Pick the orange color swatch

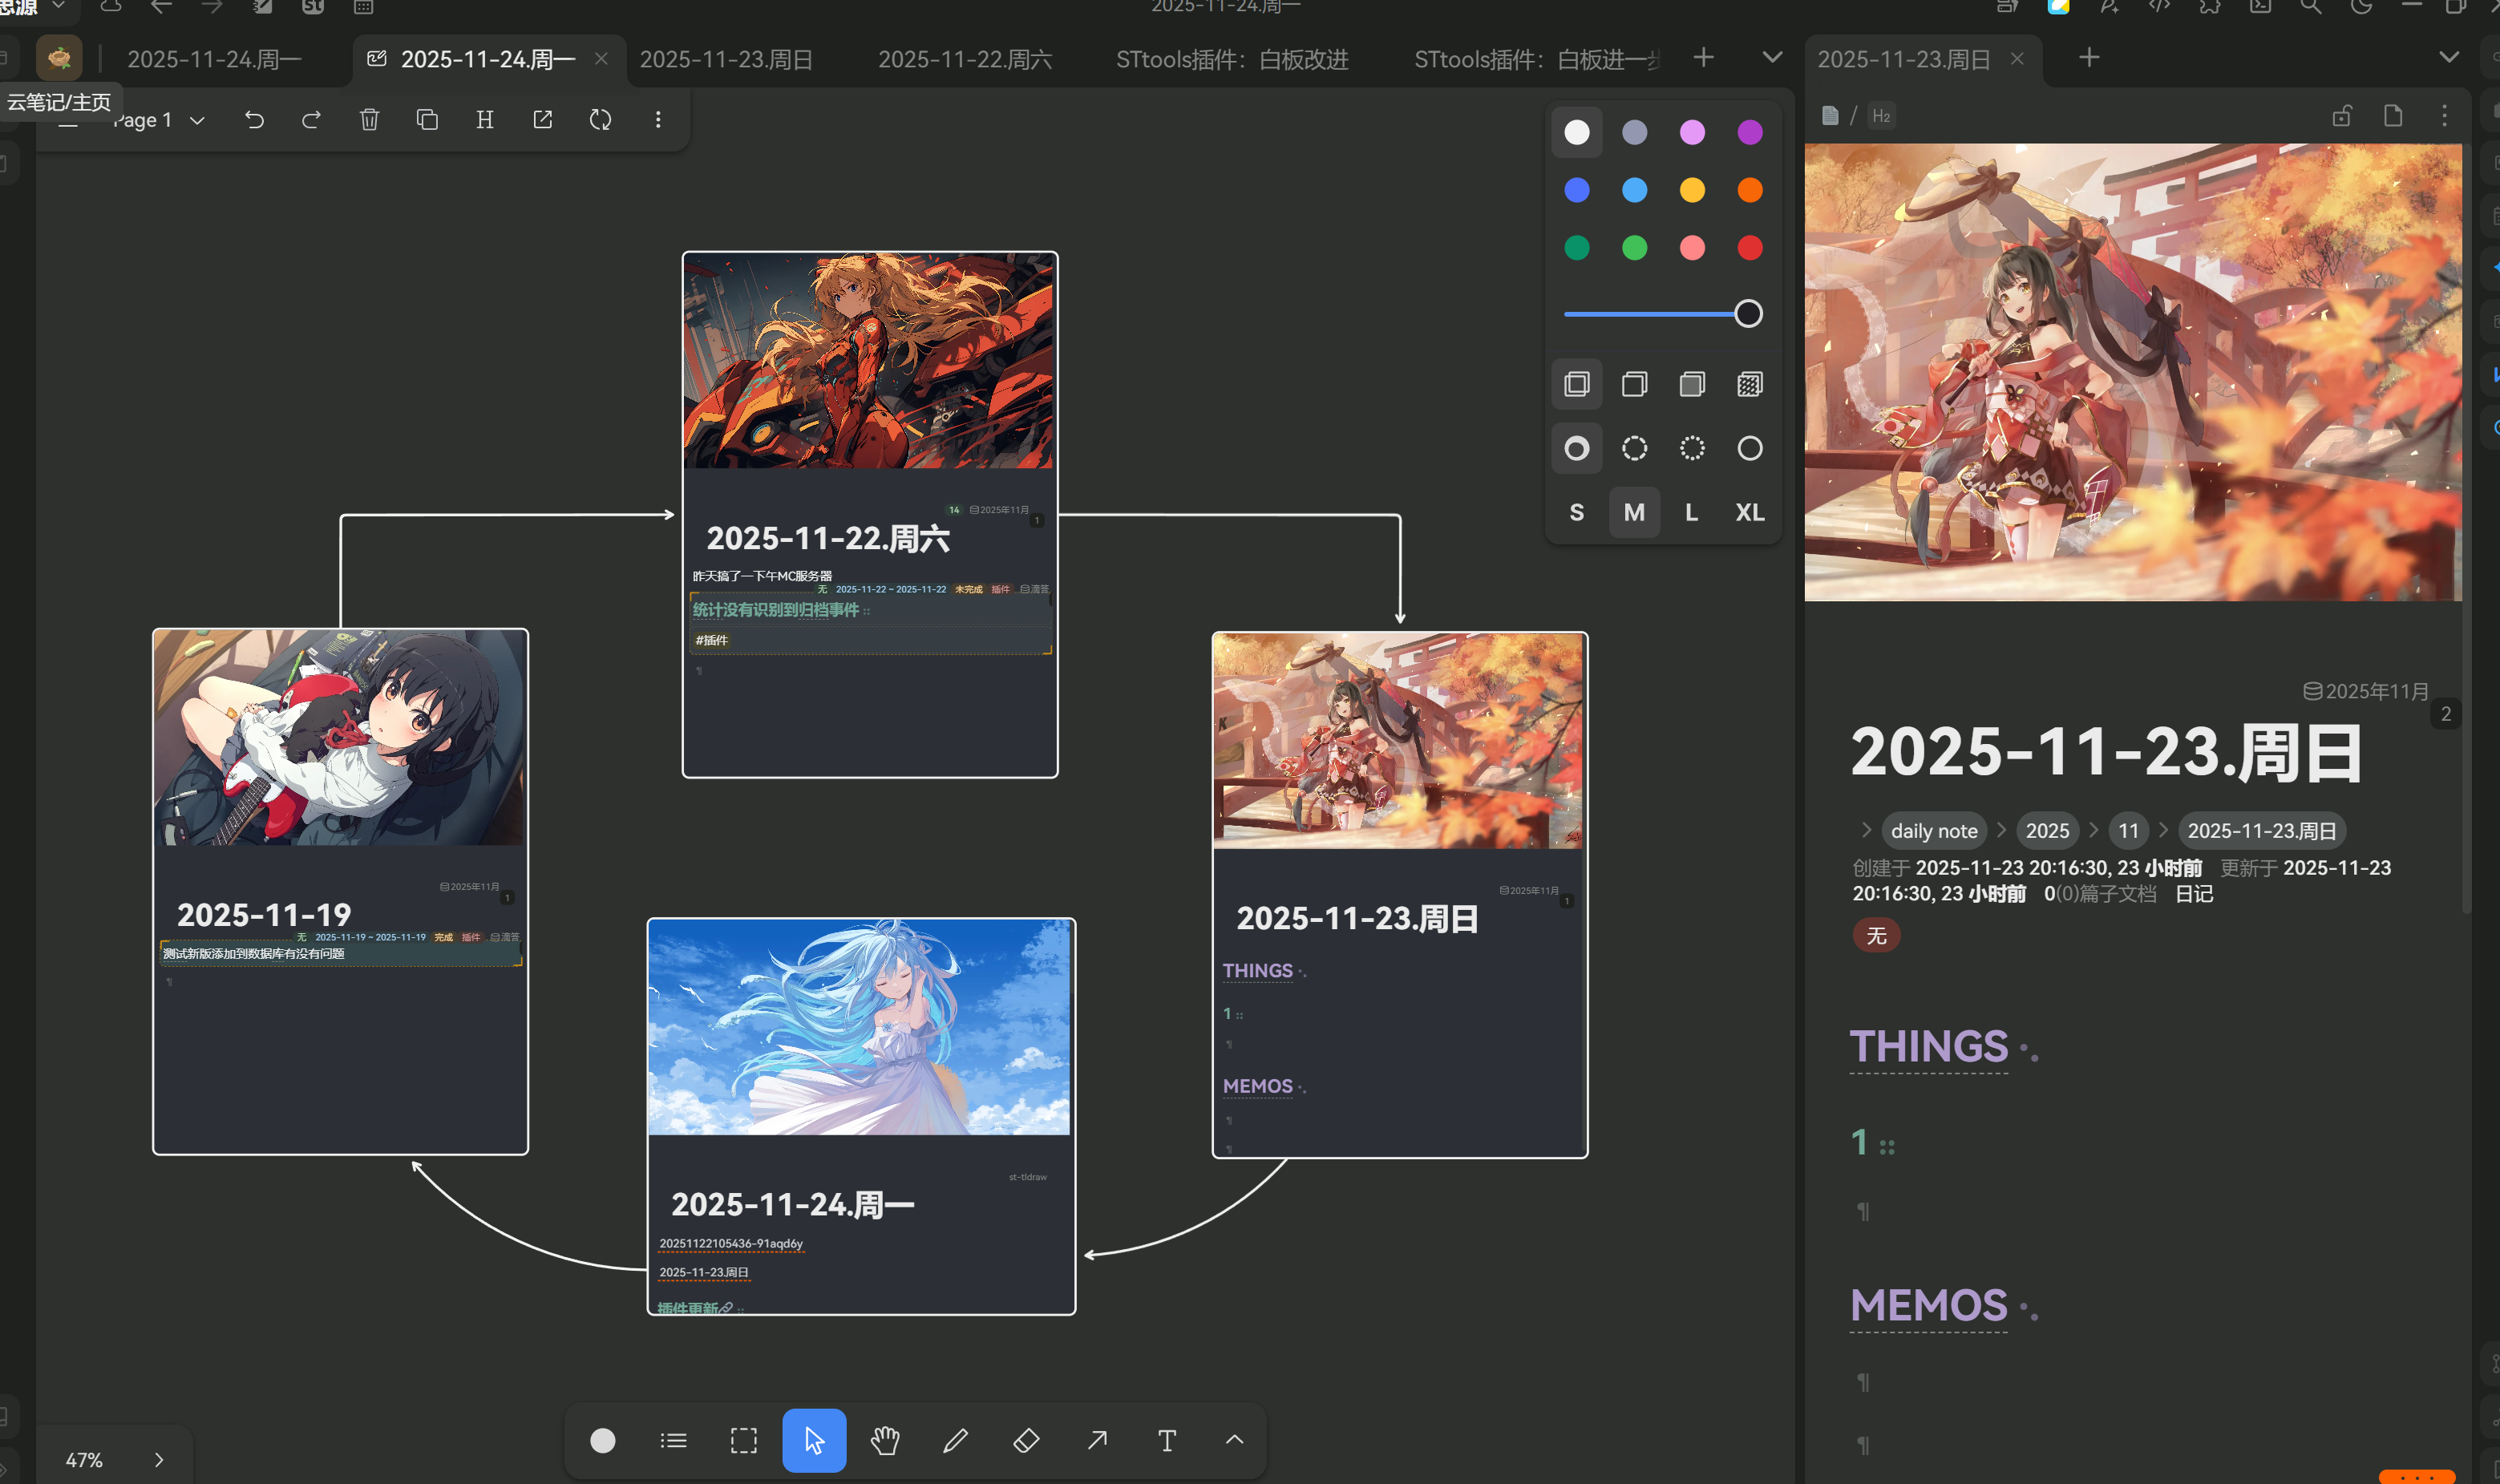1749,190
